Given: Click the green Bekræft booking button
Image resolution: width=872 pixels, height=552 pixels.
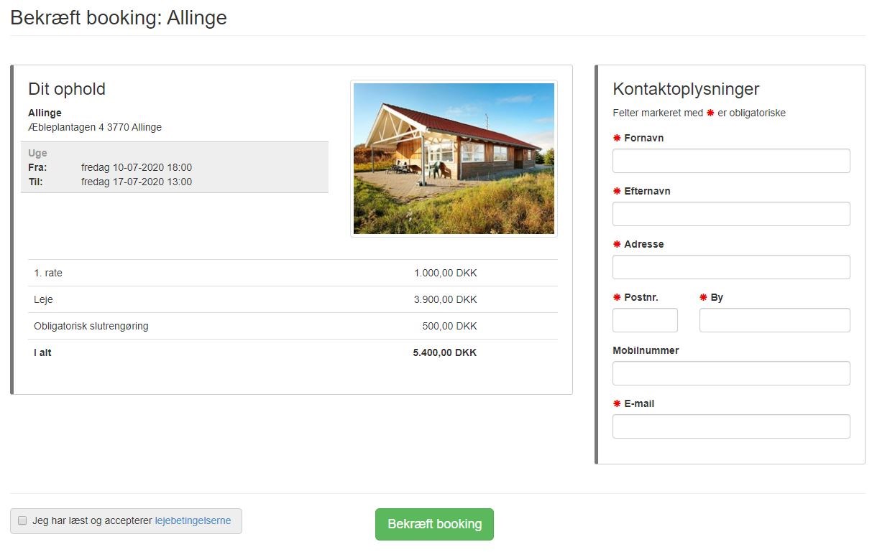Looking at the screenshot, I should coord(434,524).
